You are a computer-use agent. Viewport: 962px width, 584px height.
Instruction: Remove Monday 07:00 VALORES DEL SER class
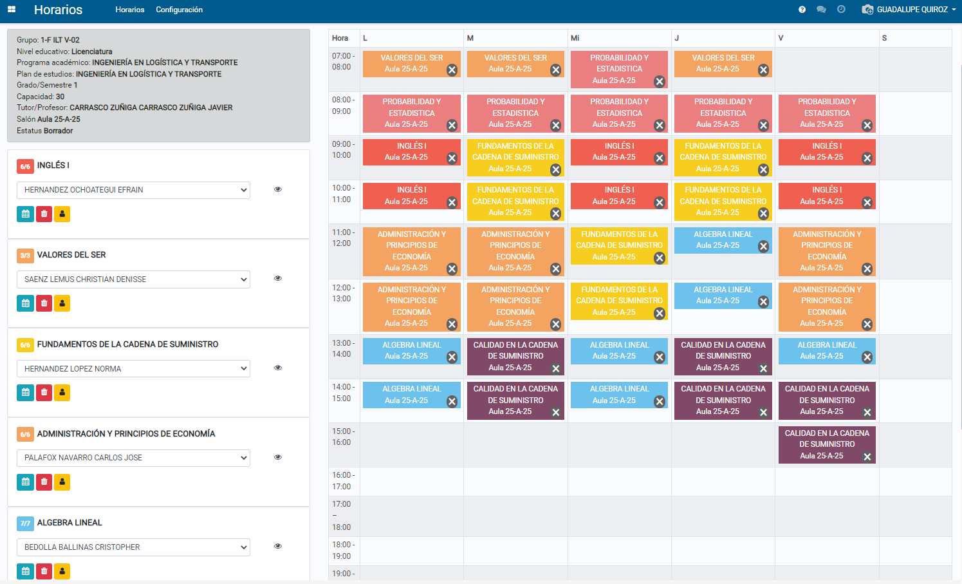pos(452,70)
